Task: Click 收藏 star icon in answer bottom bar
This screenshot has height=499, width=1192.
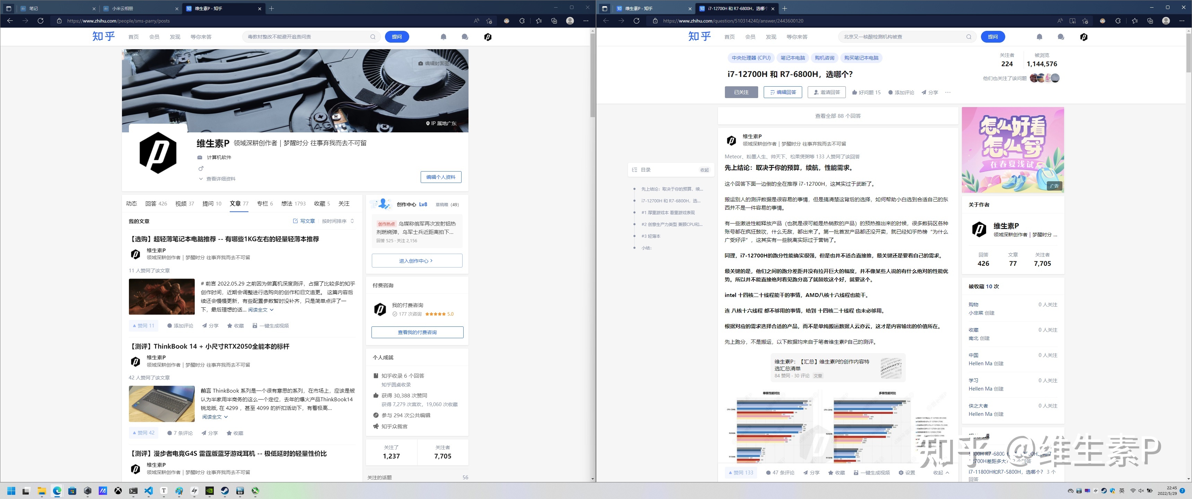Action: 831,473
